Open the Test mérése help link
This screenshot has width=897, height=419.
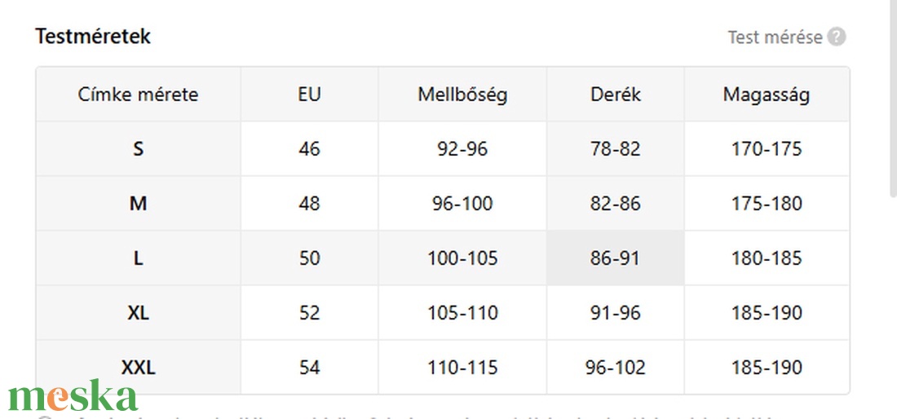(x=775, y=37)
